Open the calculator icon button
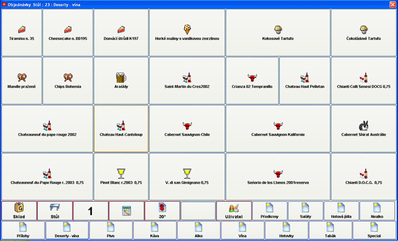 (x=126, y=211)
